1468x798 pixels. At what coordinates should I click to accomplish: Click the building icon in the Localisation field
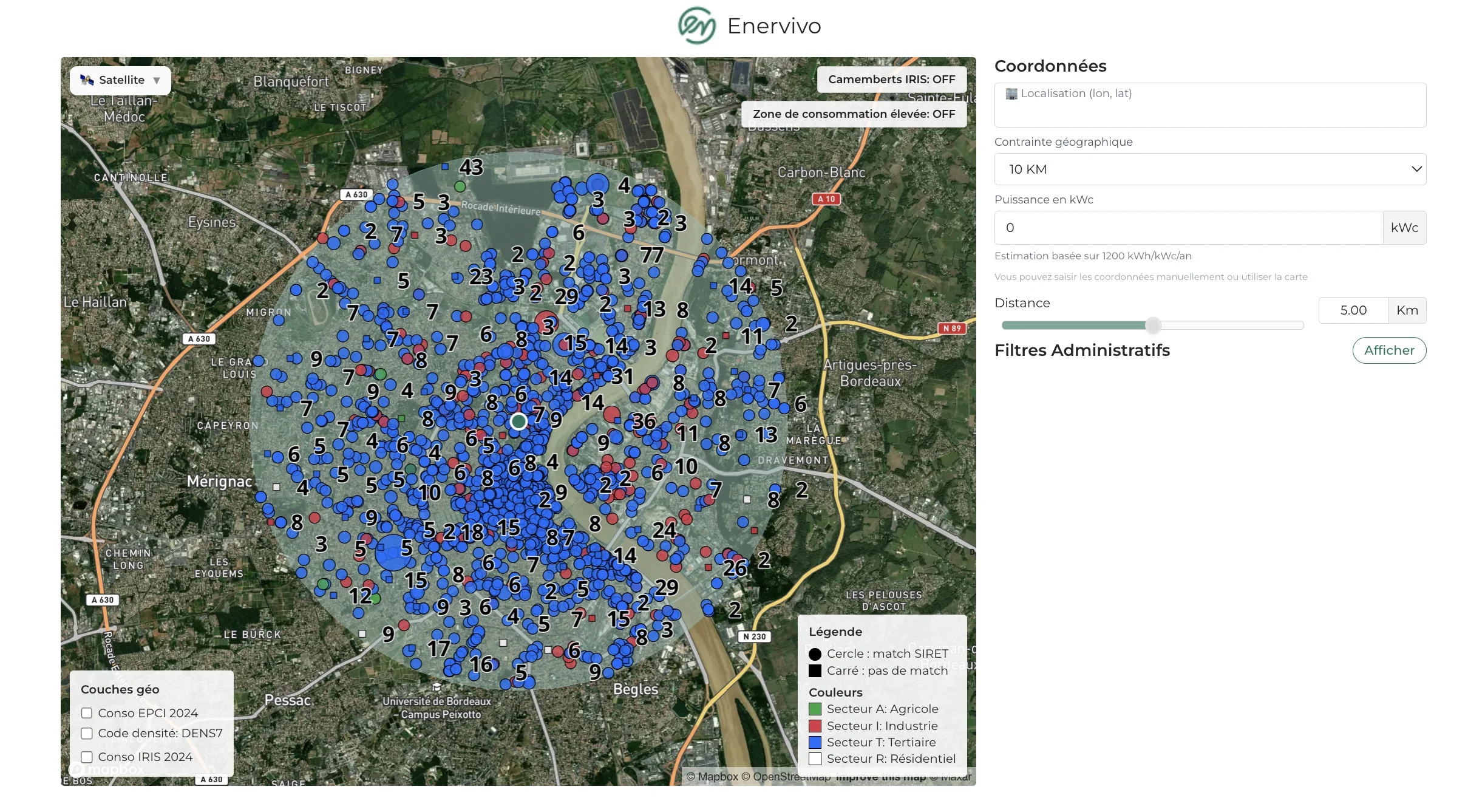coord(1011,94)
